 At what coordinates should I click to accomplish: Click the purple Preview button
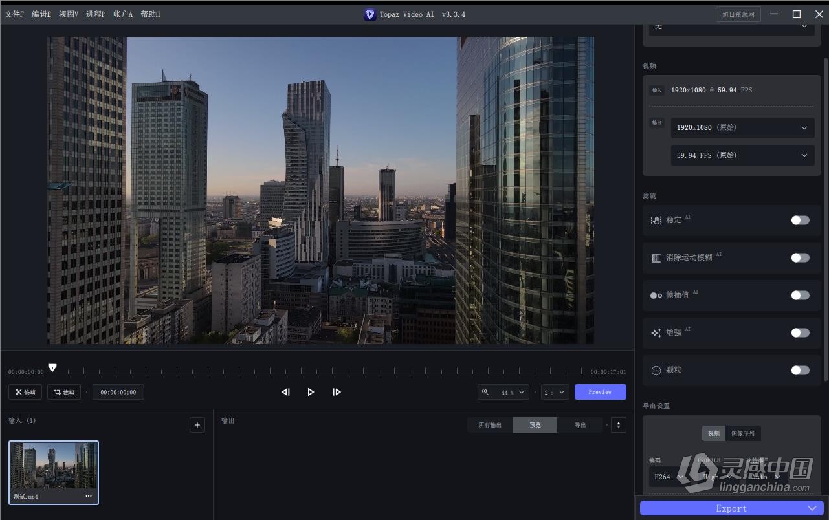600,392
